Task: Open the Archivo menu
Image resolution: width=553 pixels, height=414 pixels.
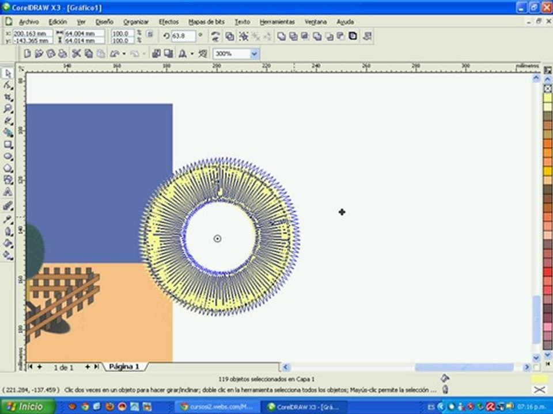Action: [x=29, y=22]
